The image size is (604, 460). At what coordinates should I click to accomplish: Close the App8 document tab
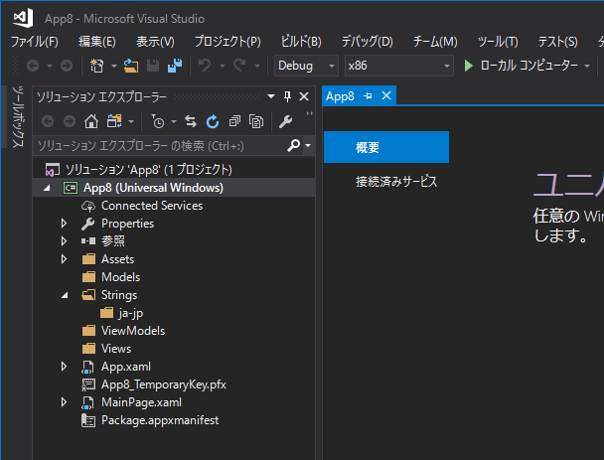coord(386,95)
